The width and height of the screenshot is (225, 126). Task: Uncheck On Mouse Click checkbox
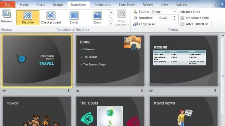(x=182, y=18)
